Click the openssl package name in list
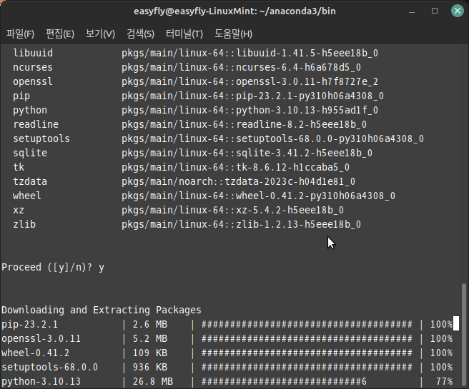469x389 pixels. click(33, 82)
